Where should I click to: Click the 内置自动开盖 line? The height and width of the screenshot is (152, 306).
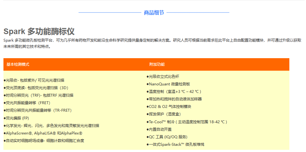click(x=159, y=129)
